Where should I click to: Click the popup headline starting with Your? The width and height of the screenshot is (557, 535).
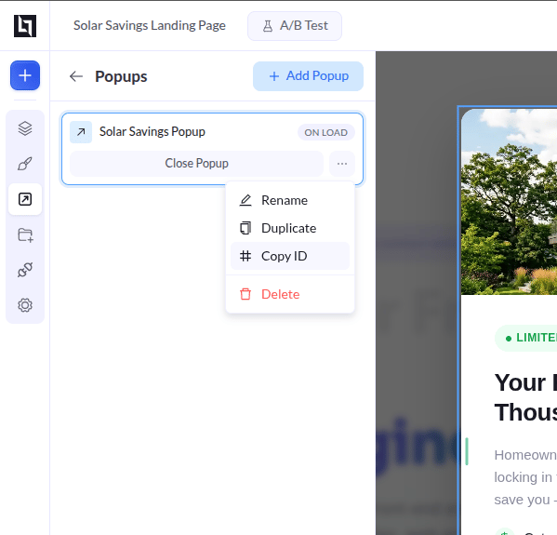pos(525,397)
